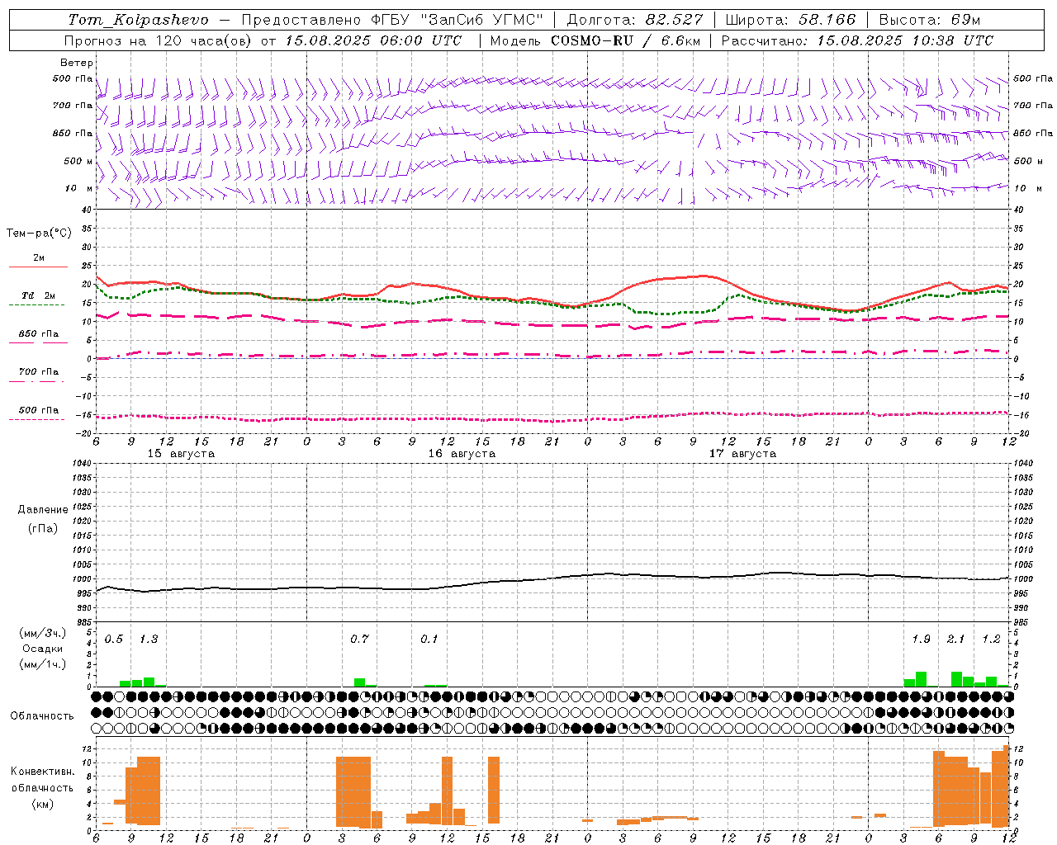Click the Конвективн. label of convective cloud panel
This screenshot has width=1057, height=845.
click(42, 772)
